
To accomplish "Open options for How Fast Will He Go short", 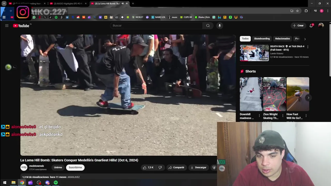I will 306,116.
